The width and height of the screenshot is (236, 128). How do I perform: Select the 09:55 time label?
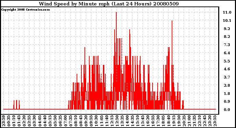tap(91, 121)
